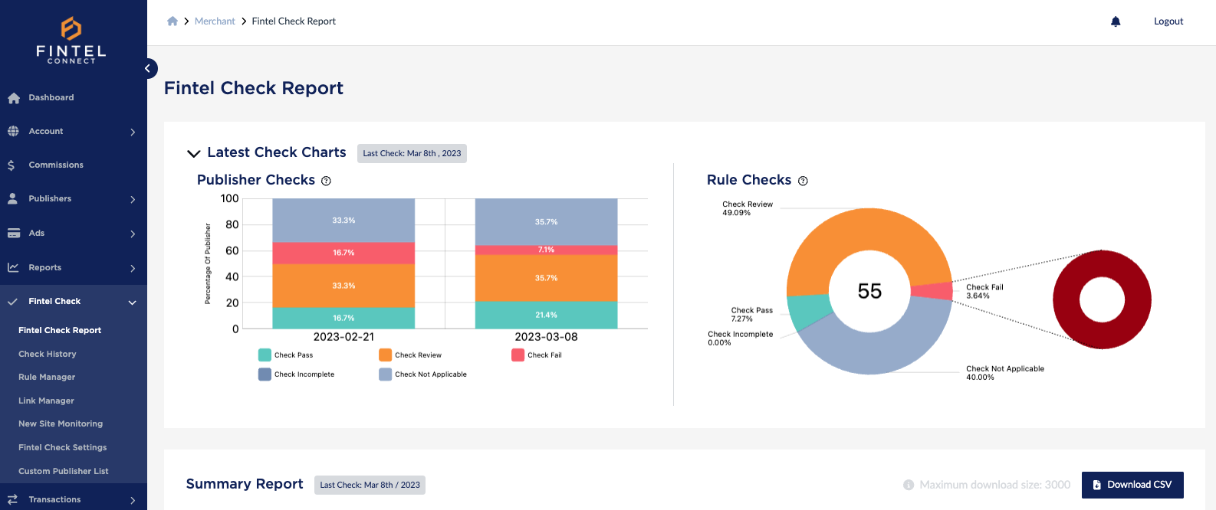Screen dimensions: 1216x510
Task: Click the 2023-03-08 axis label
Action: pyautogui.click(x=546, y=337)
